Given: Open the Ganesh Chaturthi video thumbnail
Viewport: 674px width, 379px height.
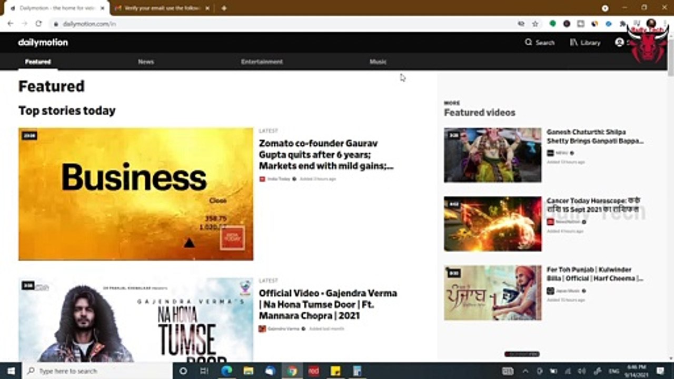Looking at the screenshot, I should tap(492, 155).
